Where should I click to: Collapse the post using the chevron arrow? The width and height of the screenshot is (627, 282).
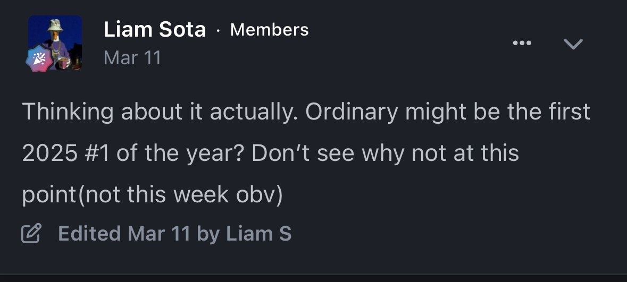point(573,44)
